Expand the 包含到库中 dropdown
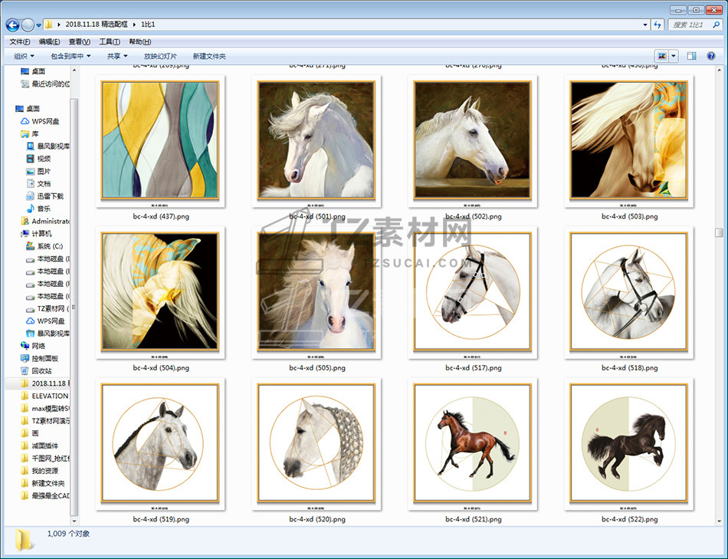The image size is (728, 559). click(71, 56)
